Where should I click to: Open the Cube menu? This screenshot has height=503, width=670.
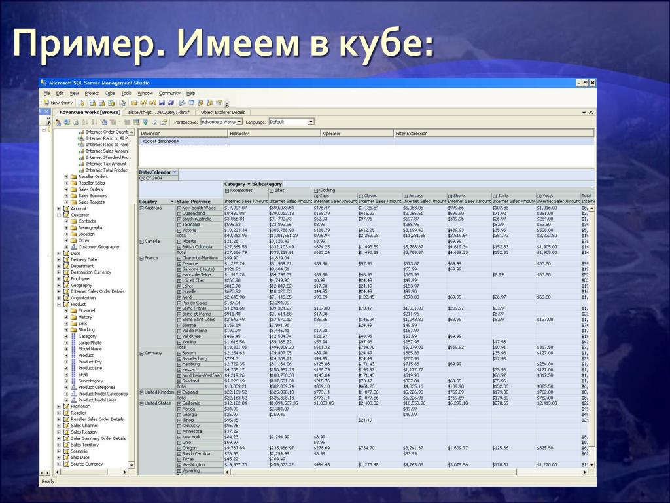point(110,93)
